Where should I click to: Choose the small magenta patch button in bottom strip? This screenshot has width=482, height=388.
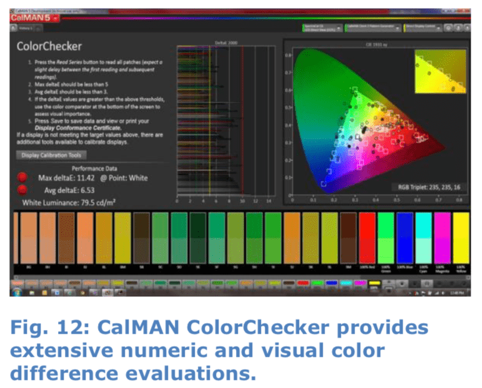click(x=360, y=283)
